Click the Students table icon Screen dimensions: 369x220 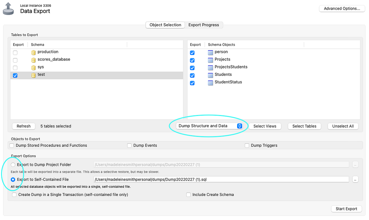tap(210, 75)
